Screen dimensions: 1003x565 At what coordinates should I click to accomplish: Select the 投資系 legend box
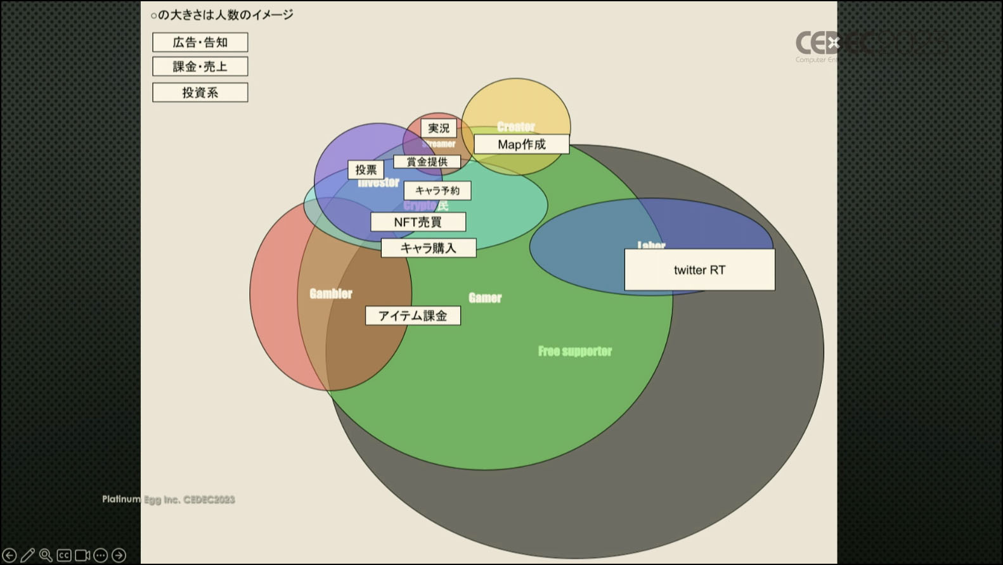200,92
